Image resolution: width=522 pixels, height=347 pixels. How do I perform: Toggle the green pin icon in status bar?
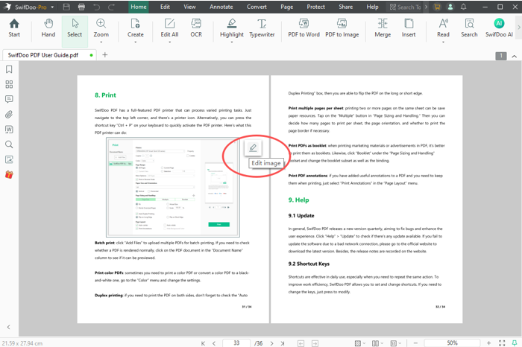tap(515, 343)
